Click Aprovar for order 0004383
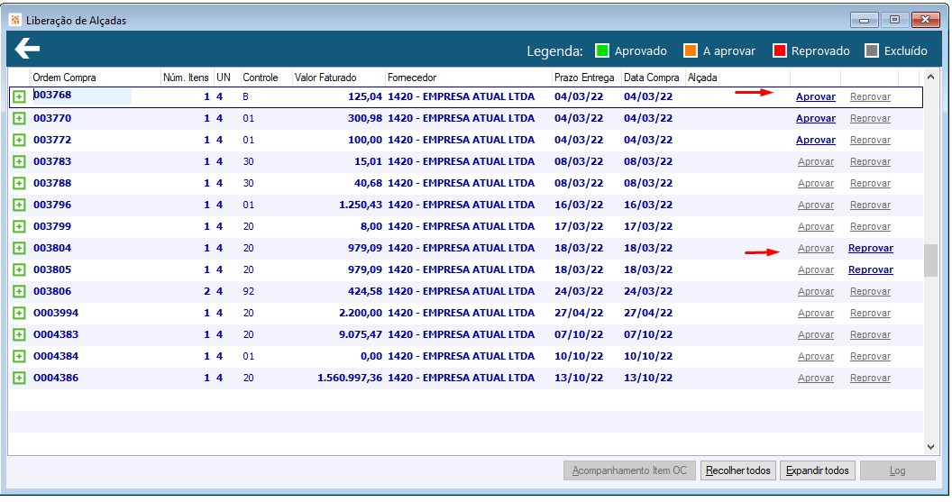Viewport: 952px width, 502px height. [x=815, y=335]
